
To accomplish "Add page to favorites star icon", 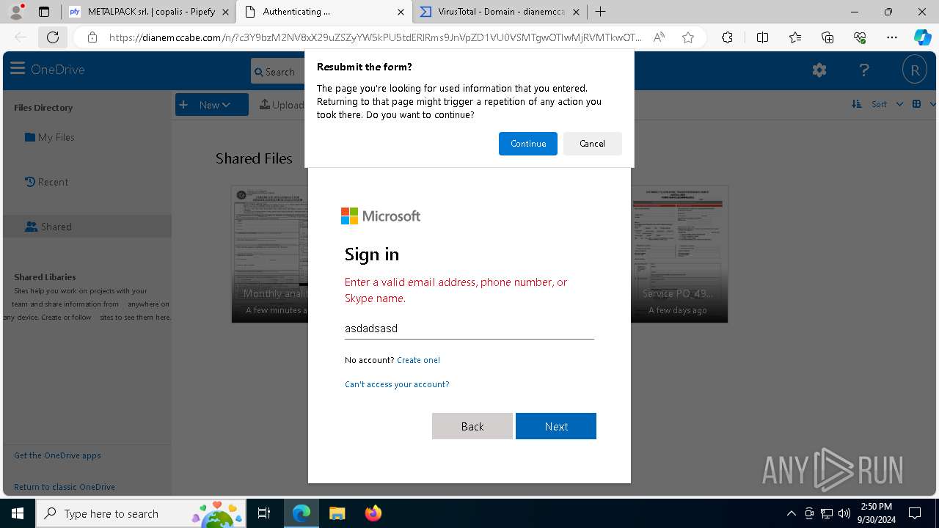I will pos(688,37).
